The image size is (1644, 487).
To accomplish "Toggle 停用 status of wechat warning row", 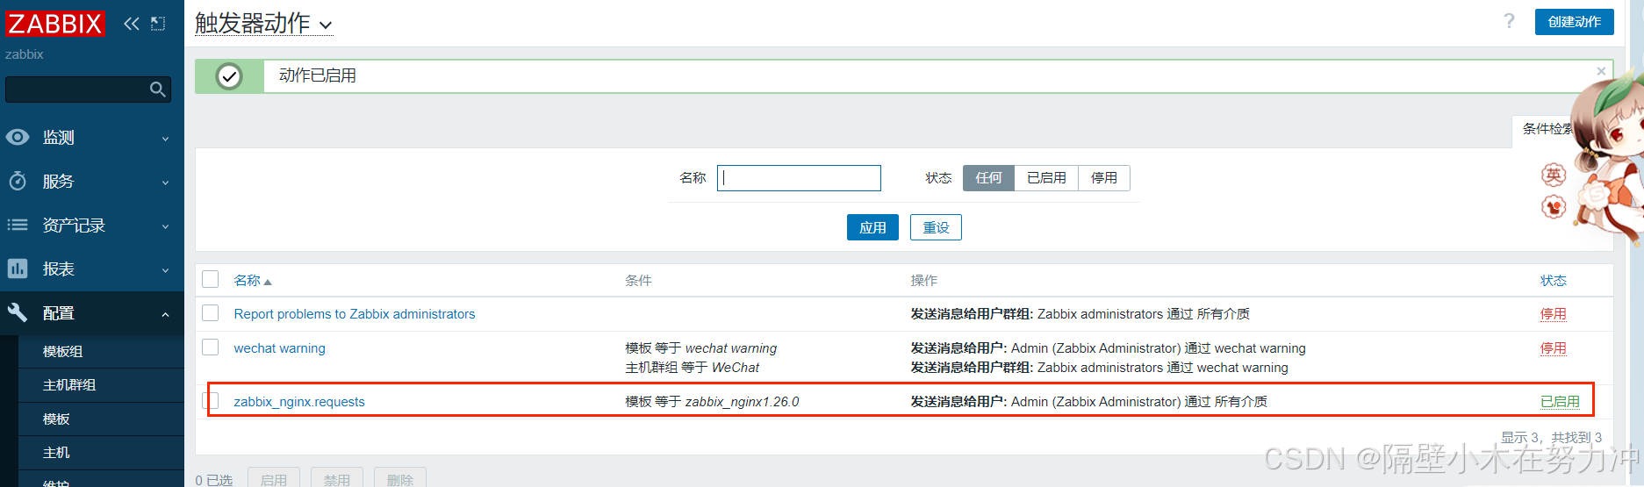I will tap(1554, 348).
